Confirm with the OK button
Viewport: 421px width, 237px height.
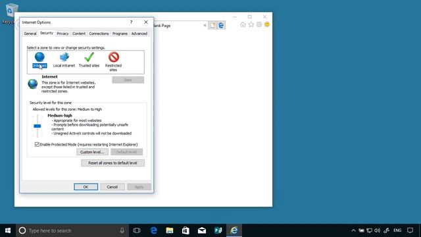pyautogui.click(x=86, y=187)
